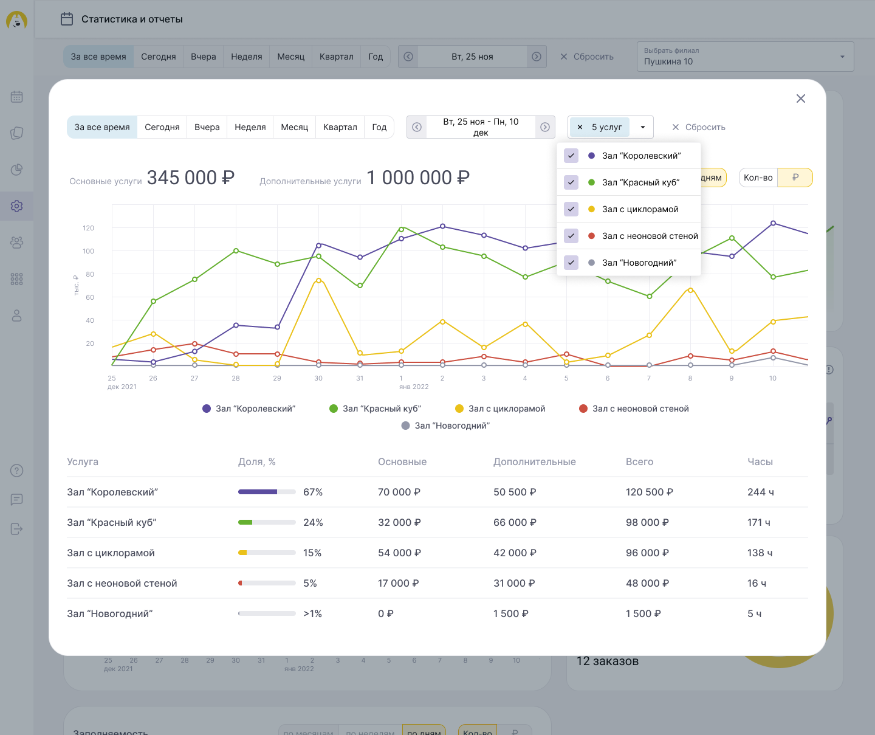The height and width of the screenshot is (735, 875).
Task: Open the Выбрать филиал Пушкина 10 dropdown
Action: pos(746,57)
